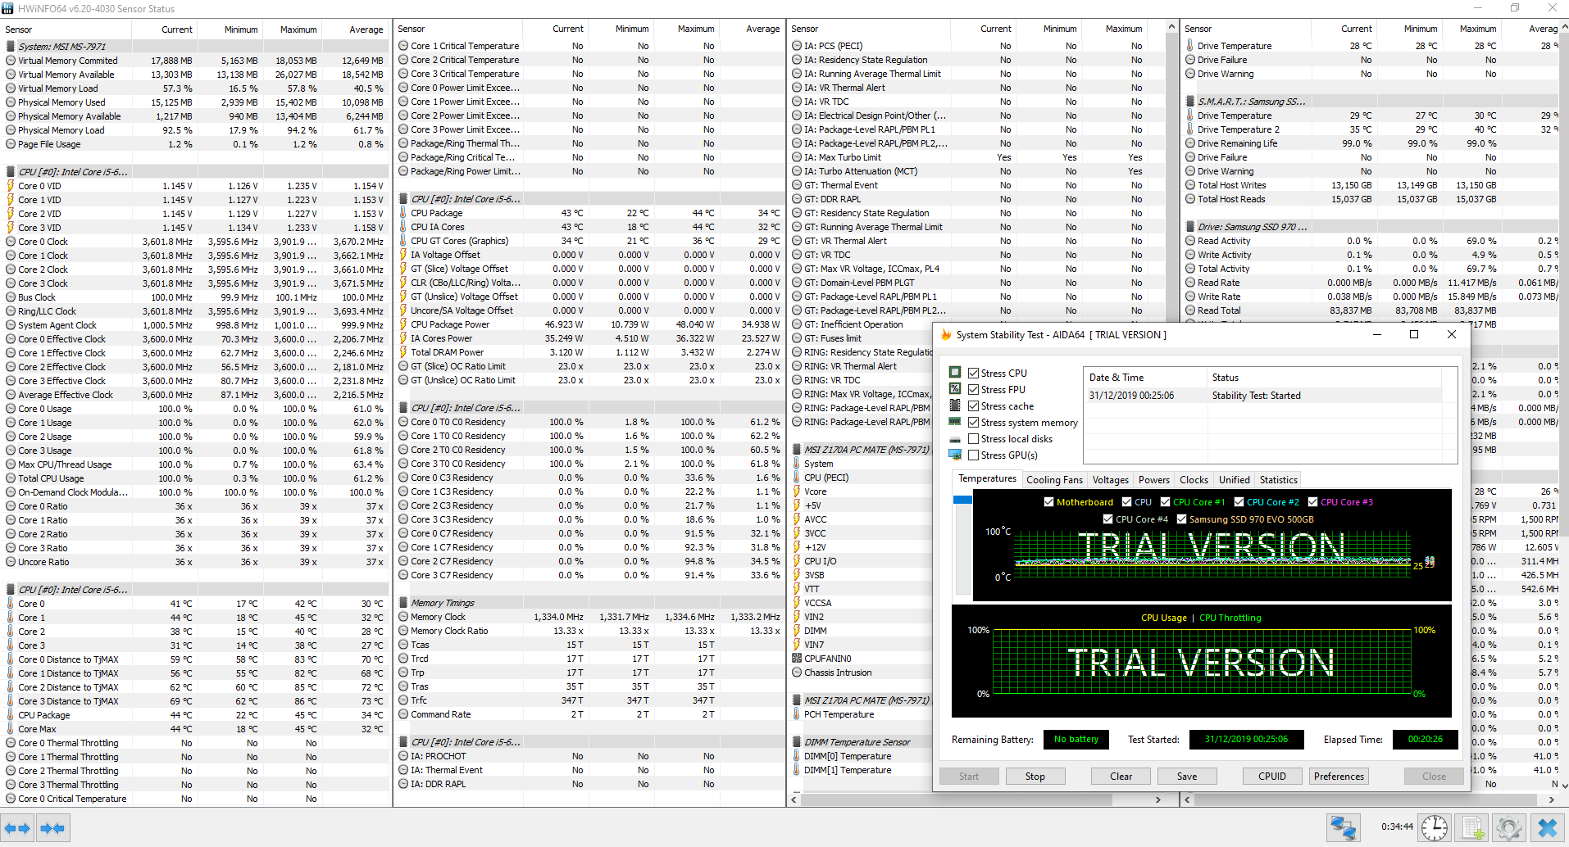
Task: Reset the timer using the clock icon
Action: click(1434, 828)
